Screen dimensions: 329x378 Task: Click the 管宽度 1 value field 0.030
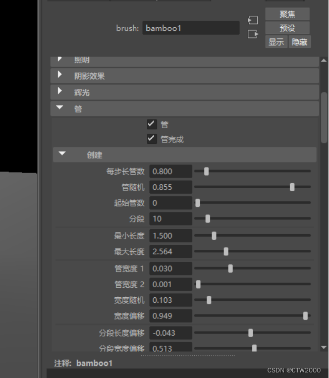pos(171,268)
